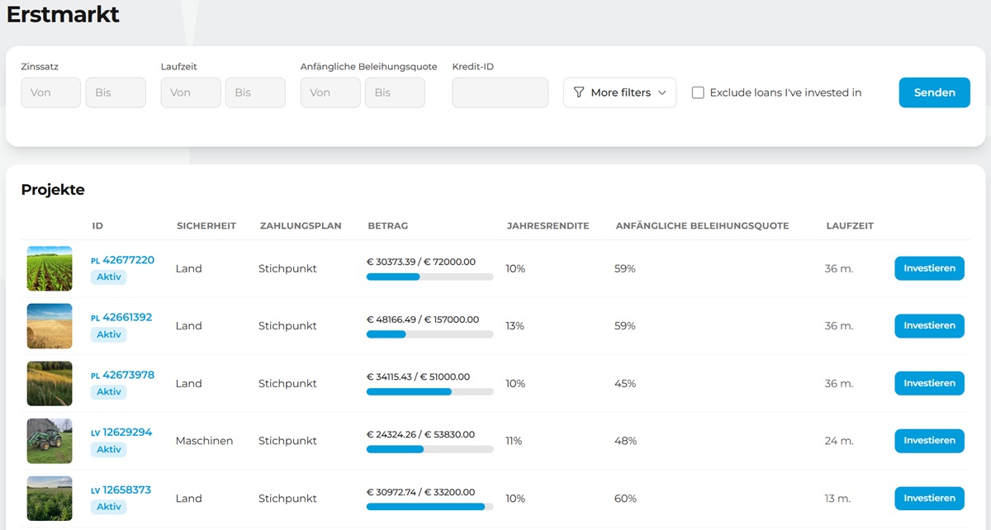Click the funding progress bar for 12658373
991x530 pixels.
click(429, 506)
